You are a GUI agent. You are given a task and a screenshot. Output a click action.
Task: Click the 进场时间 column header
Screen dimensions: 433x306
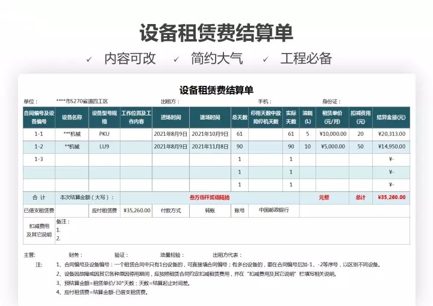tap(170, 117)
